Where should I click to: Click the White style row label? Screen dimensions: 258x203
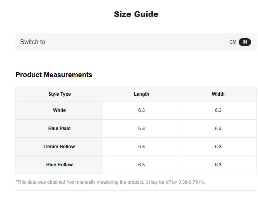click(x=60, y=110)
